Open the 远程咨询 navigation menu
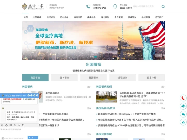Screen dimensions: 187x140 click(x=51, y=17)
